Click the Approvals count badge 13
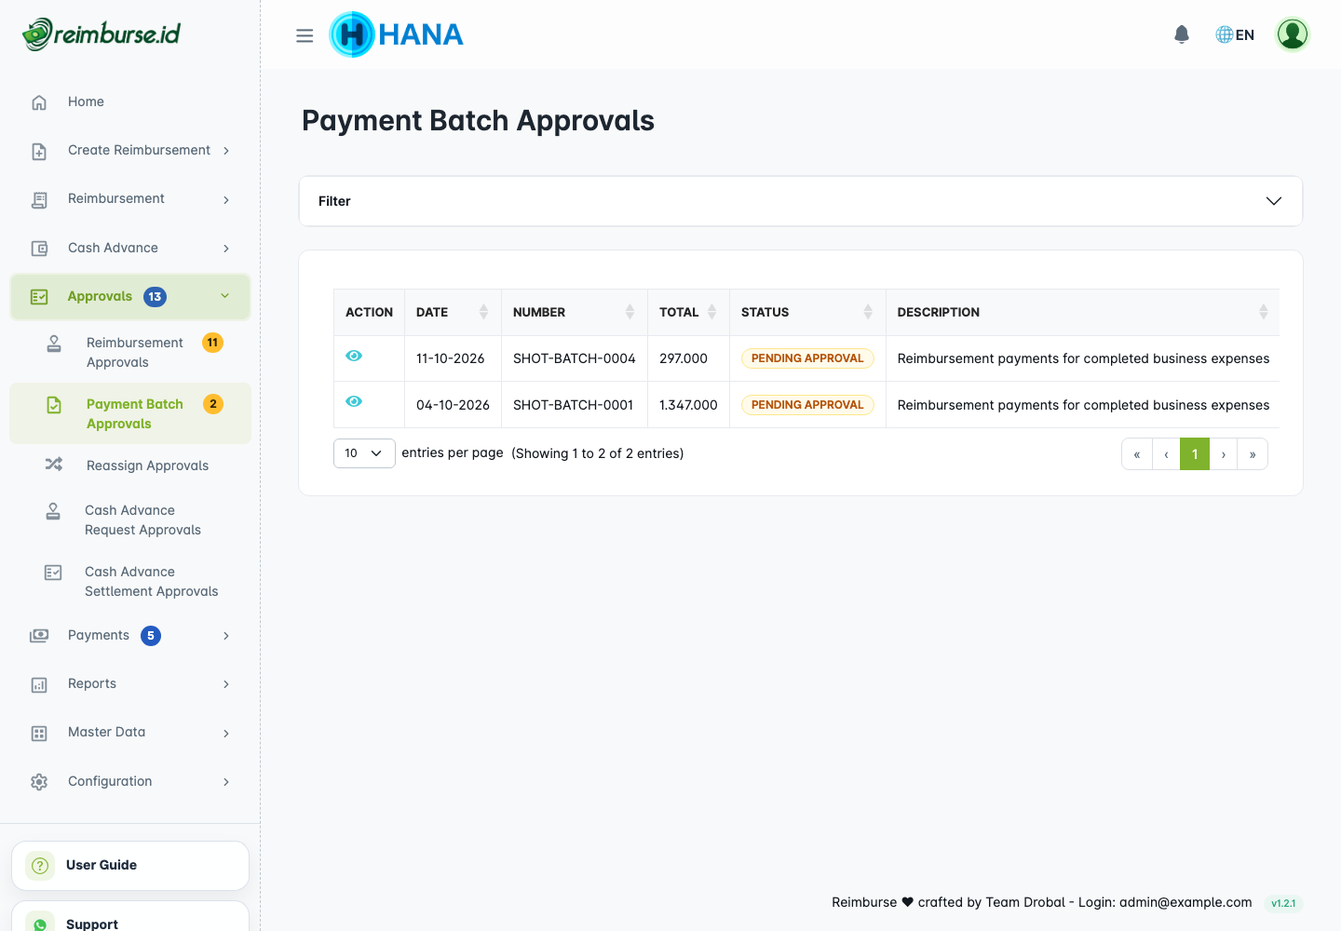Viewport: 1341px width, 931px height. point(155,297)
